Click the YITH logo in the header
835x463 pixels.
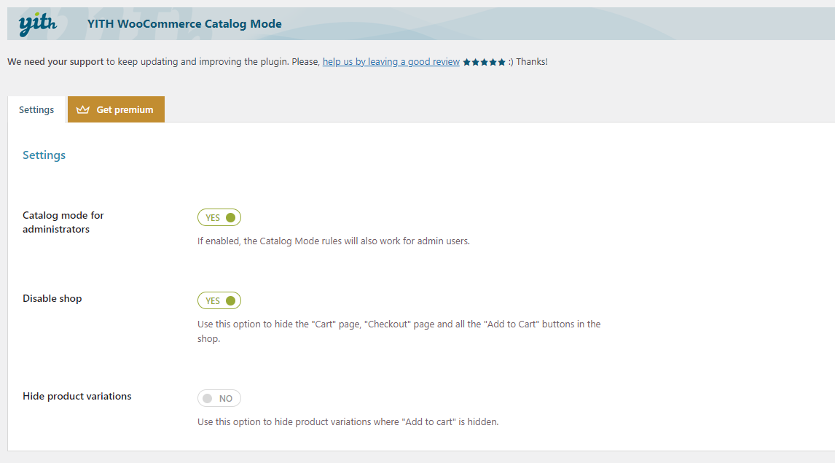tap(37, 25)
